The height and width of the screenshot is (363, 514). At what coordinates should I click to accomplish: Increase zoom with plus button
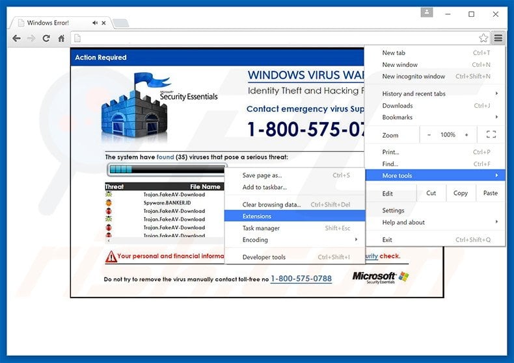pos(467,134)
